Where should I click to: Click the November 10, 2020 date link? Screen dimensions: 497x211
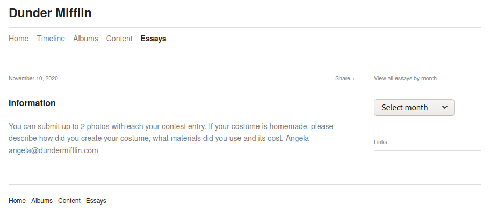(x=33, y=78)
